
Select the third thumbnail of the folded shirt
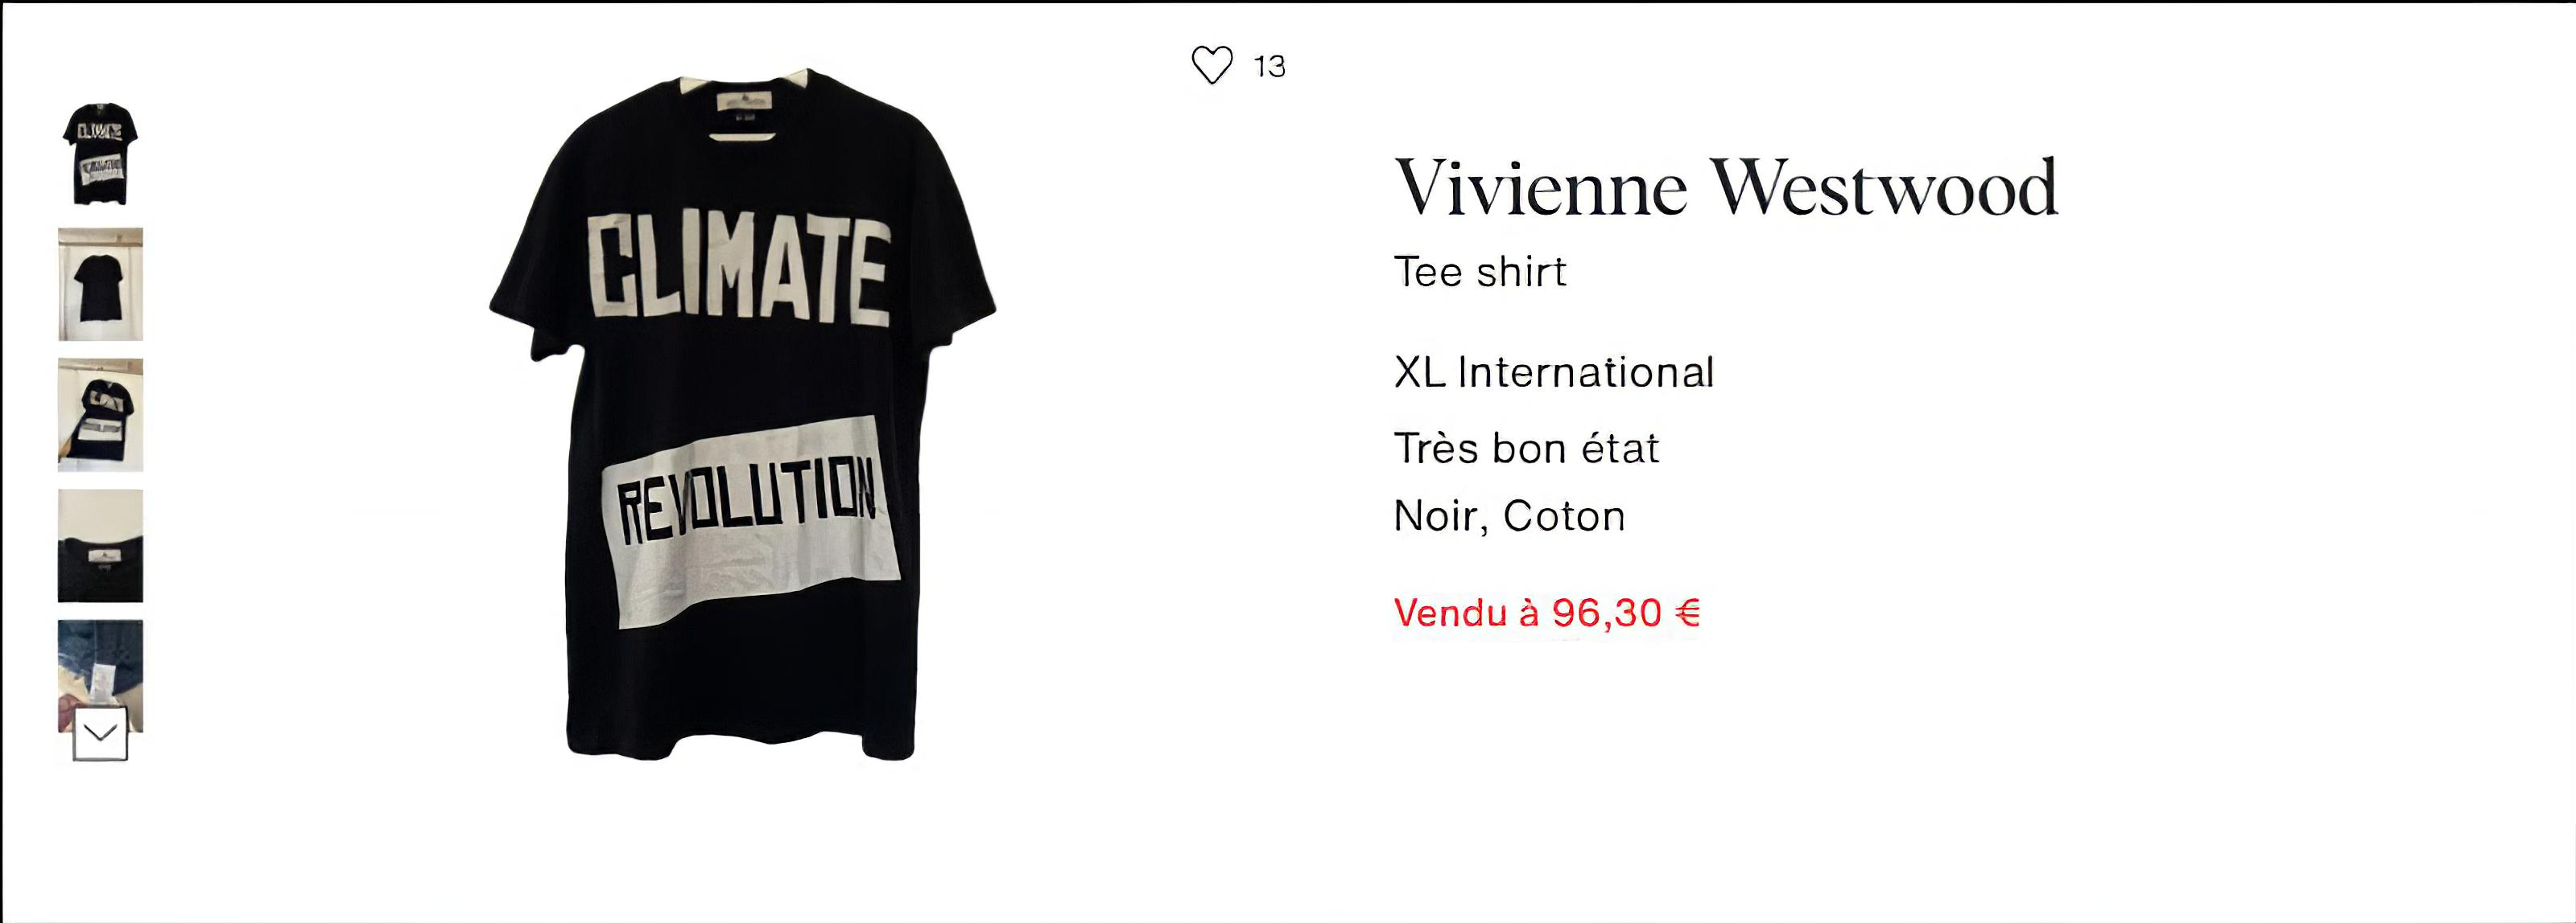(x=100, y=415)
